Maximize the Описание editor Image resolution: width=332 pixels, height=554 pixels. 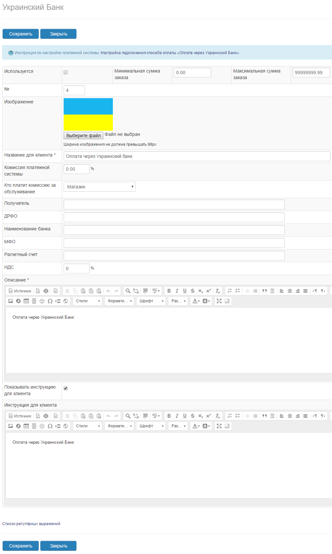click(219, 301)
